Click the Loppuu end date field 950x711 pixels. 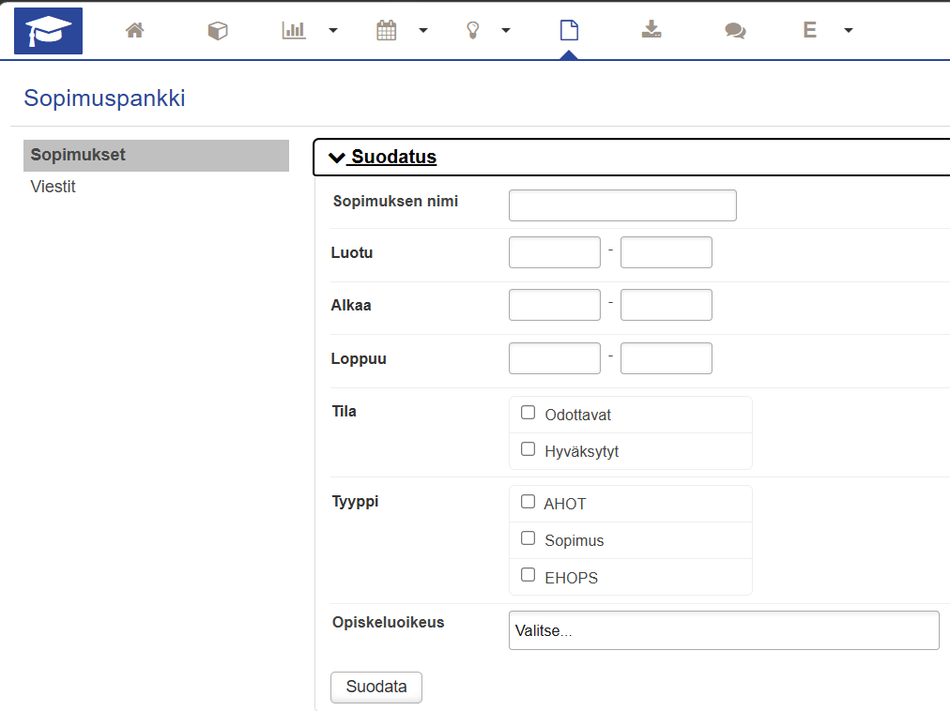pos(666,358)
